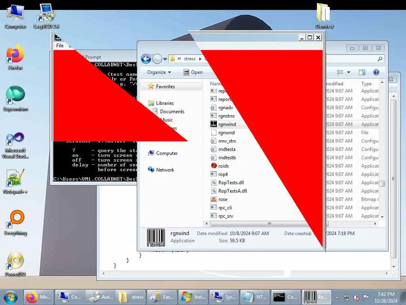Click the Change your view icon
Image resolution: width=406 pixels, height=305 pixels.
click(340, 72)
